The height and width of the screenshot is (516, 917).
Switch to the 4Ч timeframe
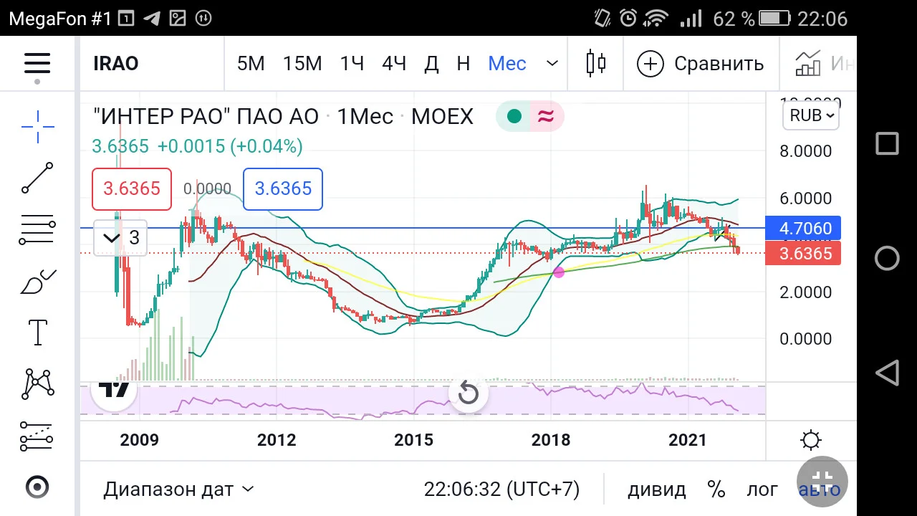[x=394, y=63]
